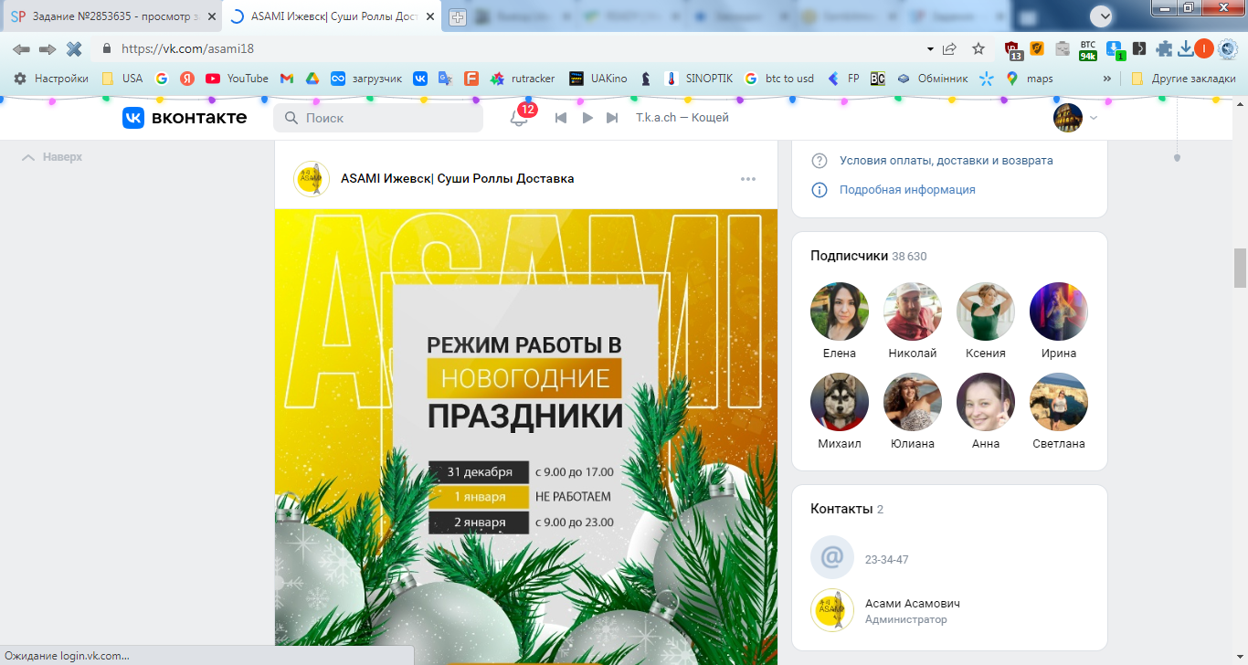Close the Задание №2853635 tab

pyautogui.click(x=210, y=17)
